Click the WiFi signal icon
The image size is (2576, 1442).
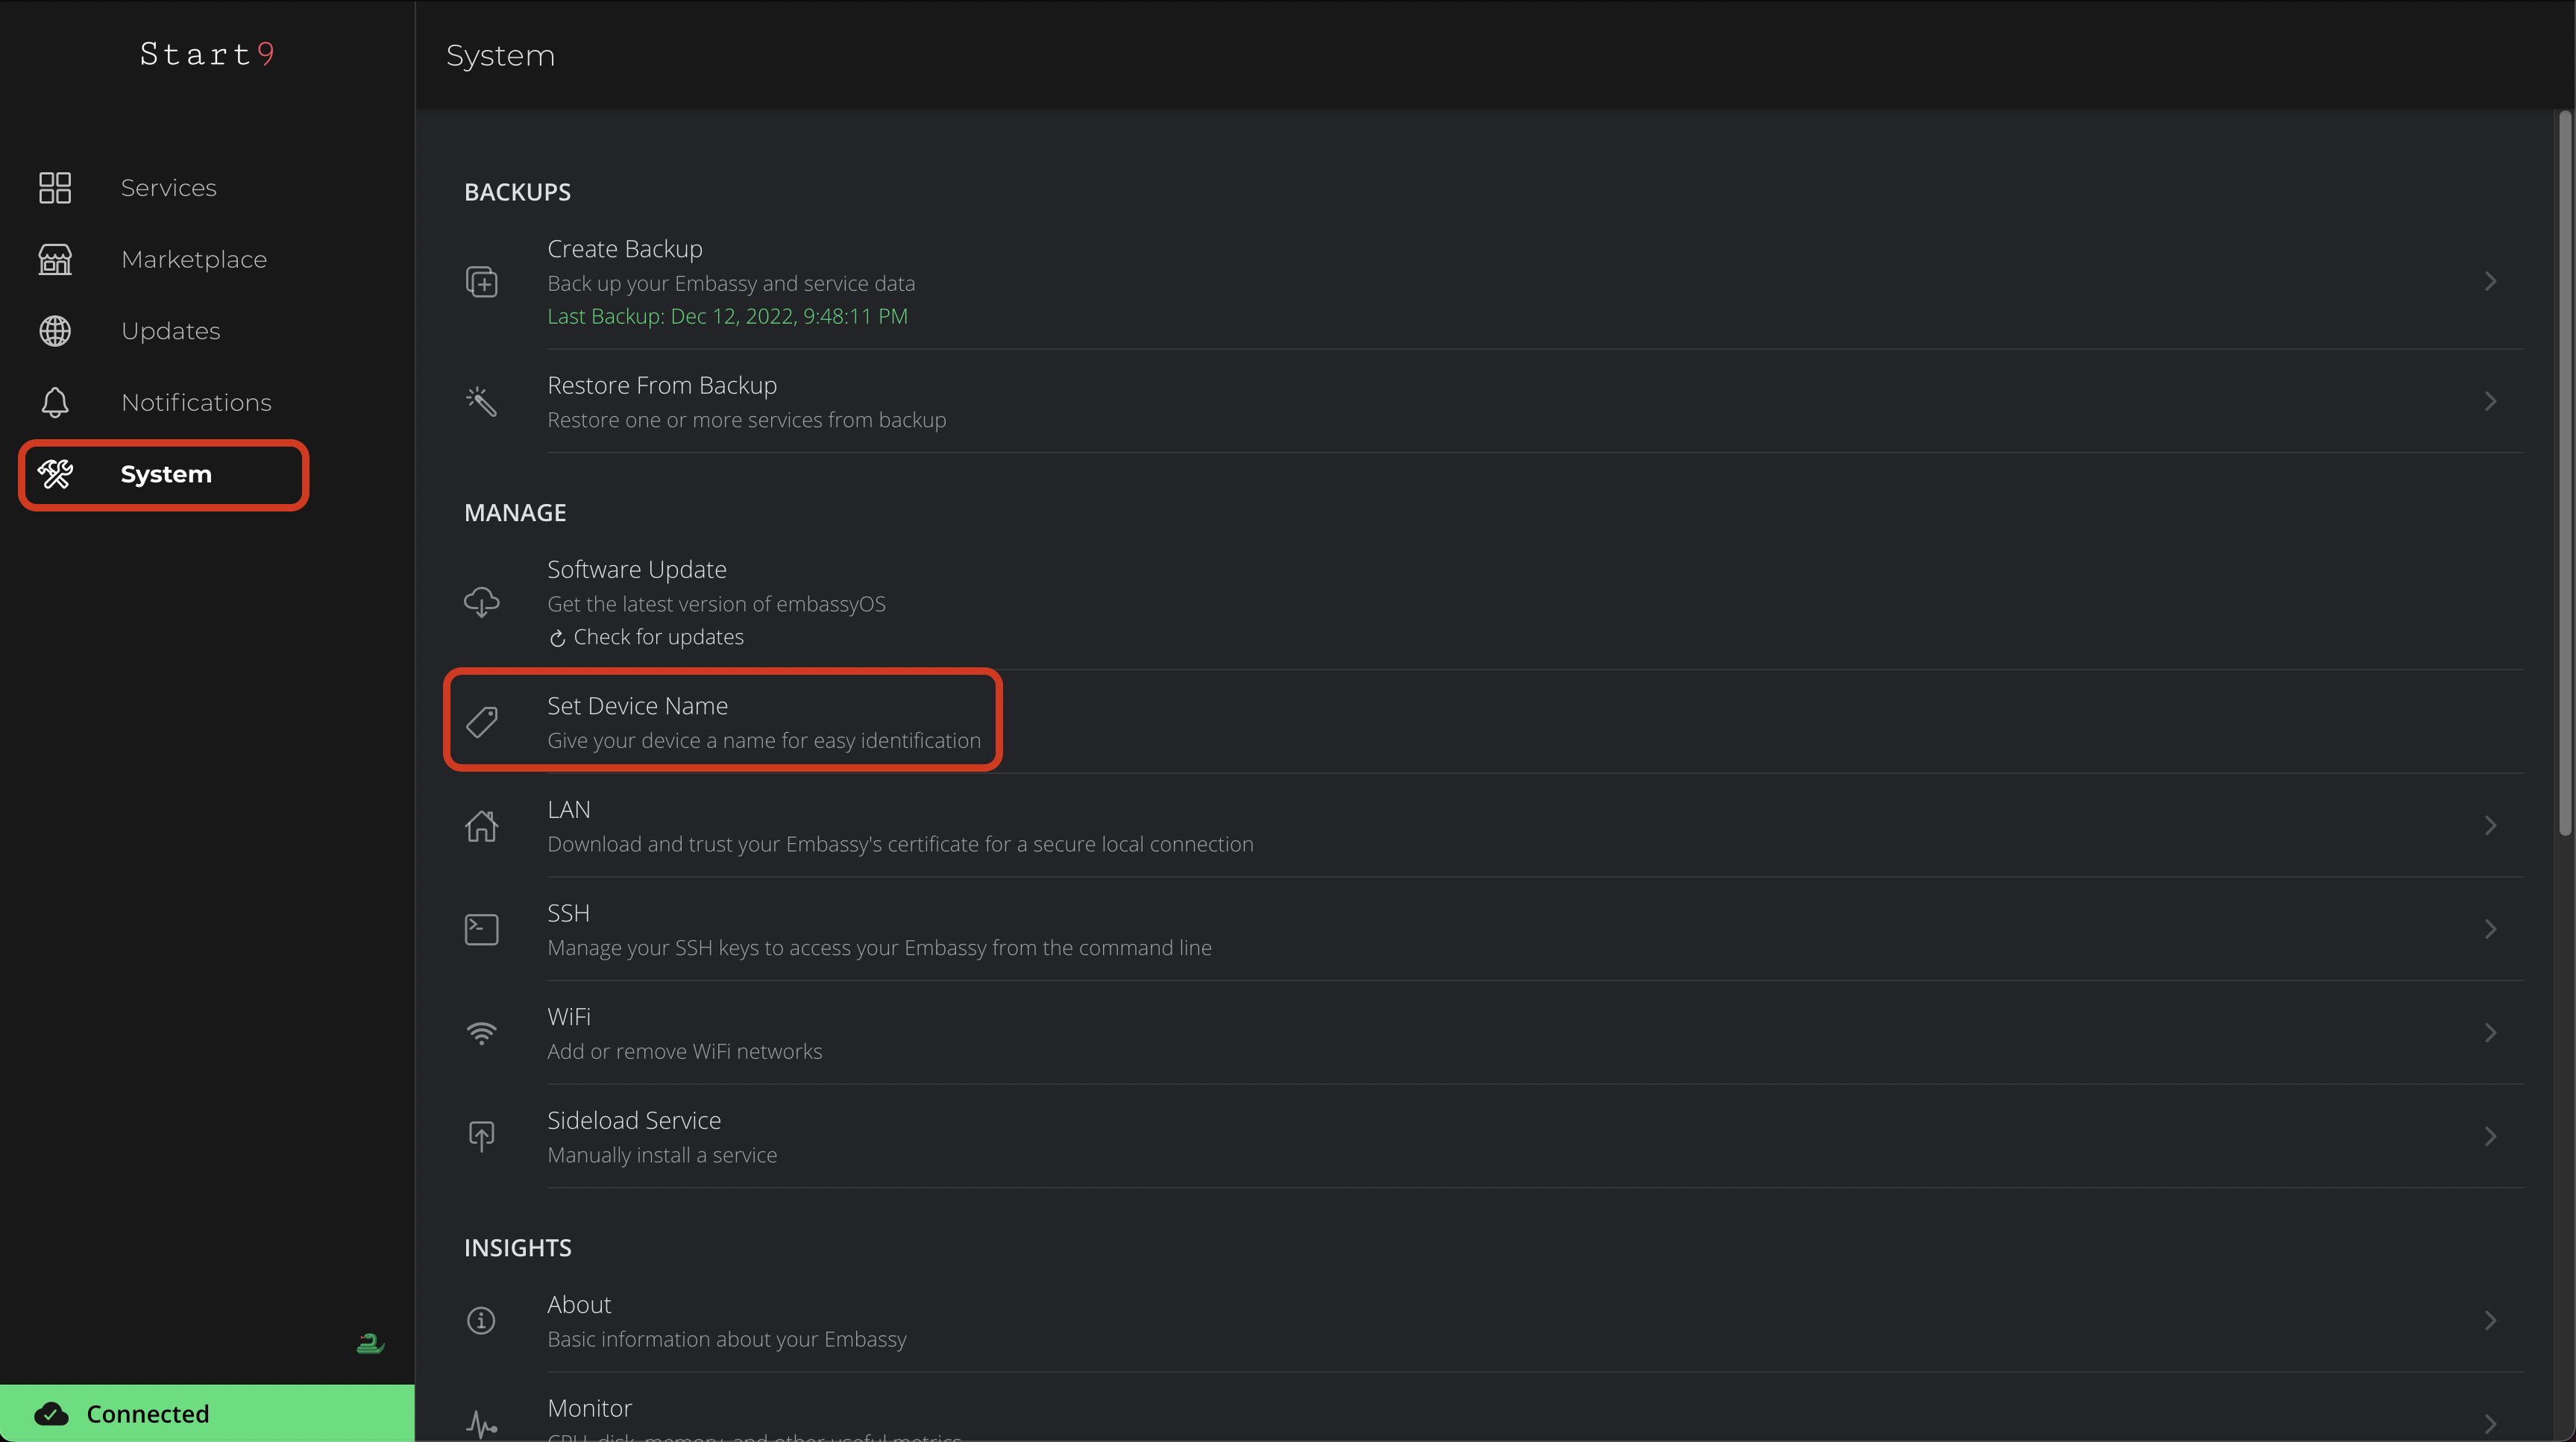tap(482, 1033)
